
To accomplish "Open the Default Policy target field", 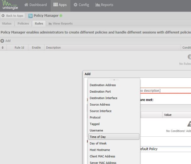I will pyautogui.click(x=165, y=149).
